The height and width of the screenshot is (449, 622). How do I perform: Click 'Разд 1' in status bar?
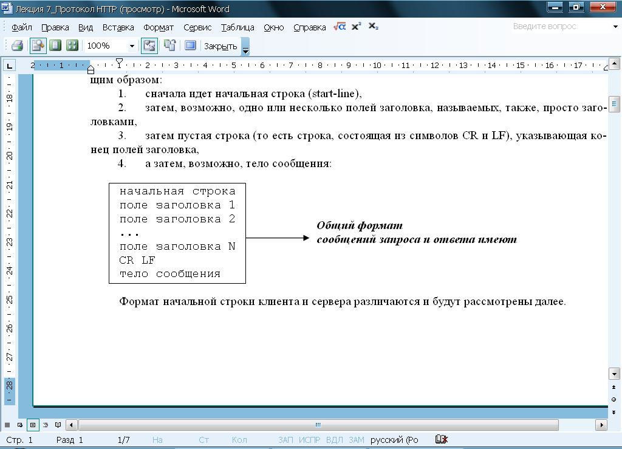70,440
